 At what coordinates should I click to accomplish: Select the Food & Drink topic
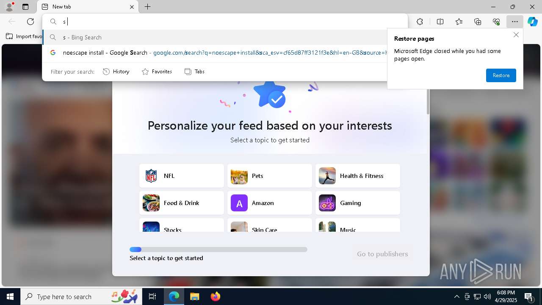click(182, 203)
